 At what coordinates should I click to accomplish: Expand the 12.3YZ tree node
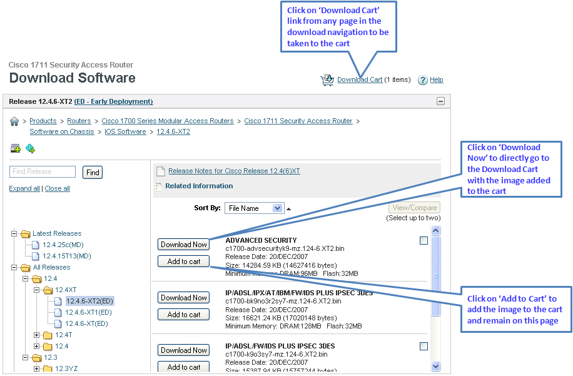tap(36, 368)
